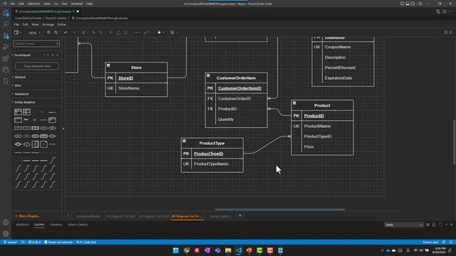Click the vertical canvas scrollbar

coord(454,142)
